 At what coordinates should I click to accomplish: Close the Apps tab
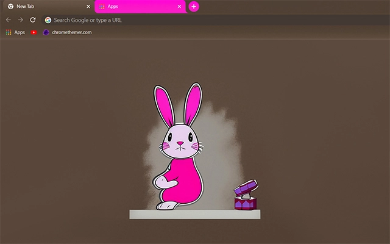coord(179,7)
